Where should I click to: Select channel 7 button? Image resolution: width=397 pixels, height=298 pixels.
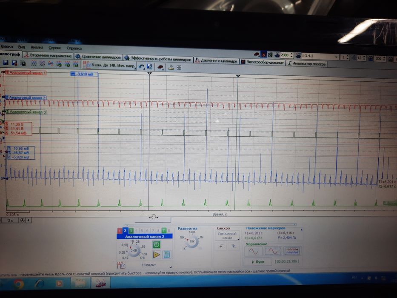point(153,231)
